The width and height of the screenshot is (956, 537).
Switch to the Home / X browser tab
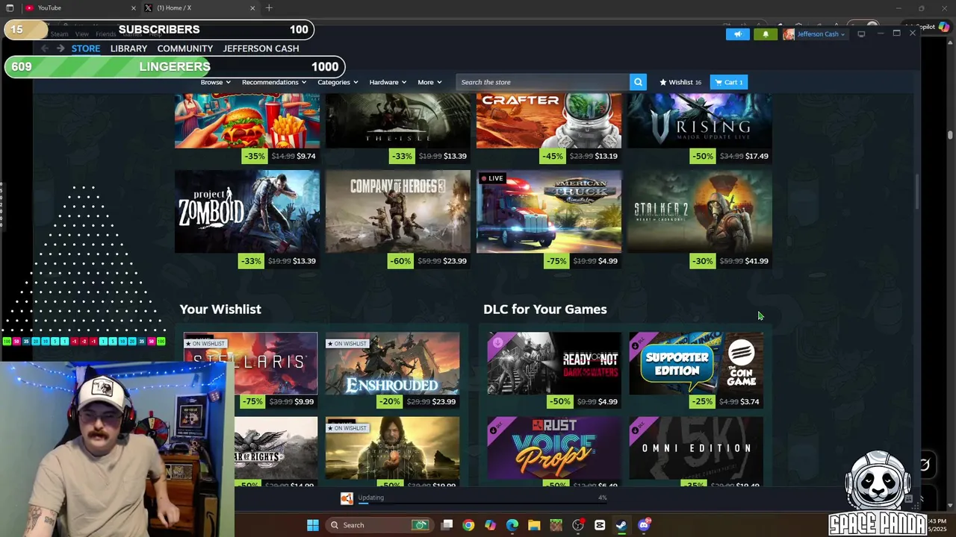[x=200, y=8]
